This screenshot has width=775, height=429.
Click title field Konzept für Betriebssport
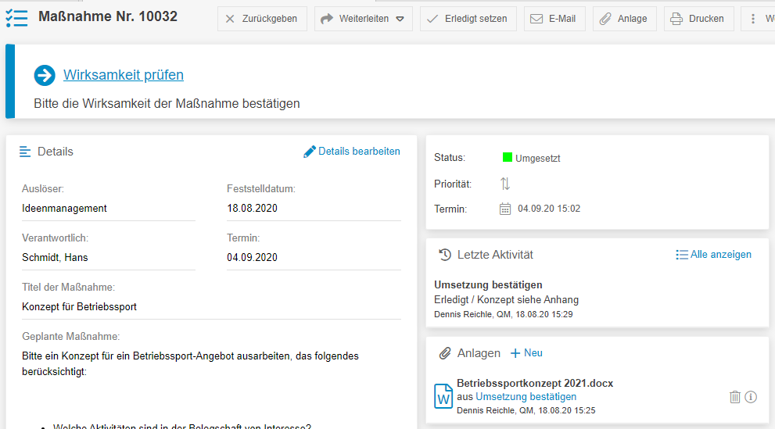[211, 307]
